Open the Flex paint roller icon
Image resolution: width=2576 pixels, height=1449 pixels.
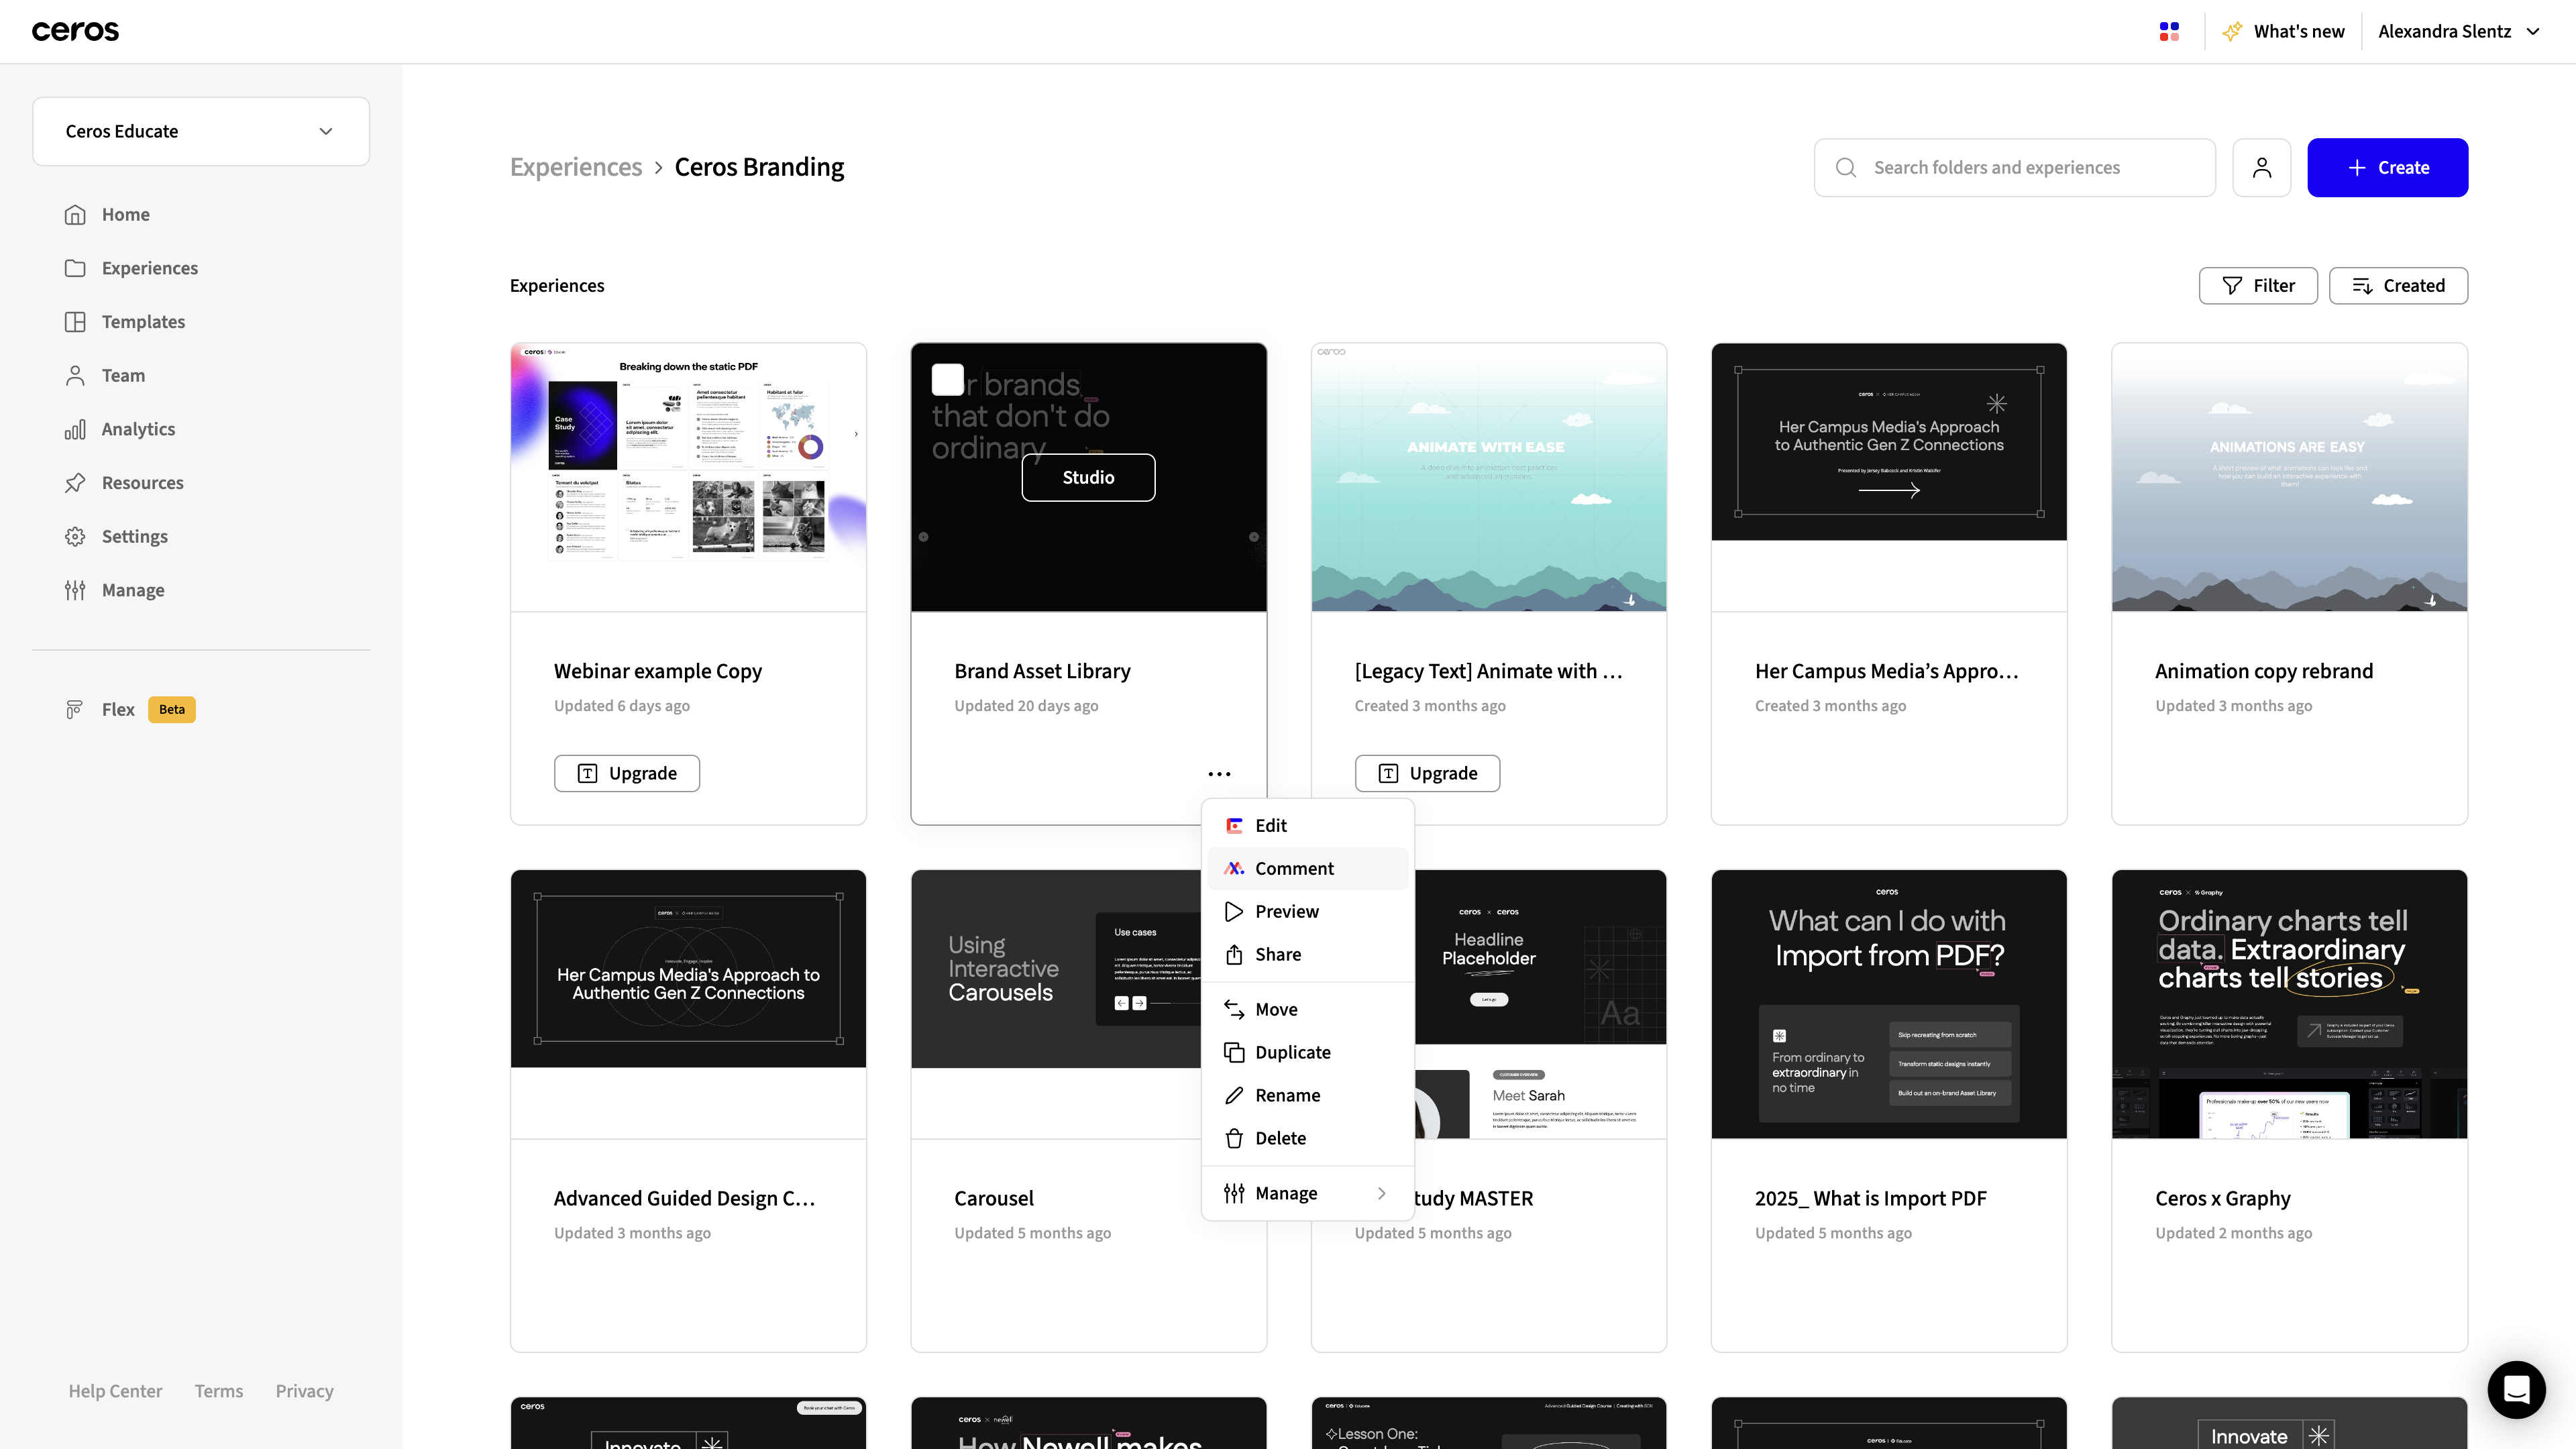tap(75, 709)
